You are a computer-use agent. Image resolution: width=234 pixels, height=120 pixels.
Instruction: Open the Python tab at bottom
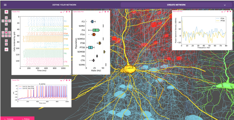pos(26,119)
